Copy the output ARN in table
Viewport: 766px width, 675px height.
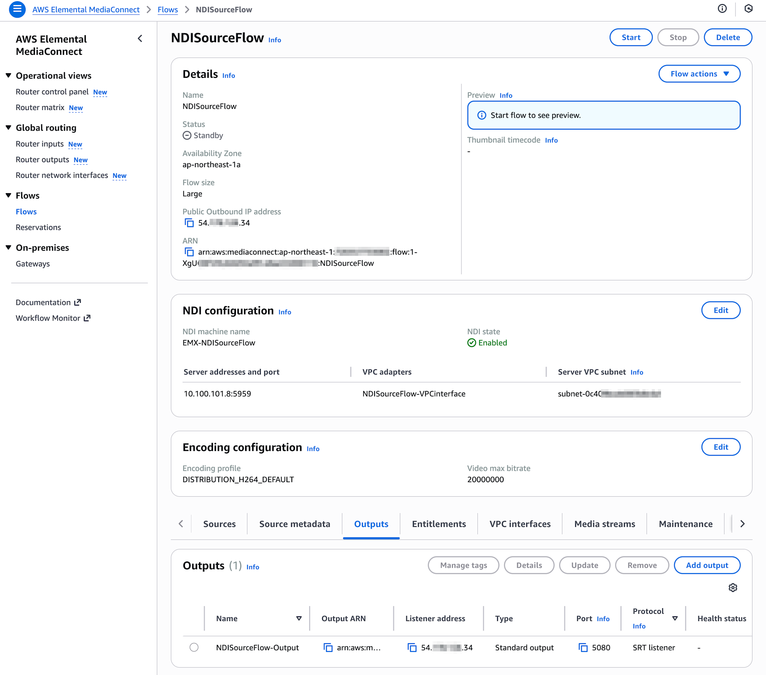pos(328,647)
